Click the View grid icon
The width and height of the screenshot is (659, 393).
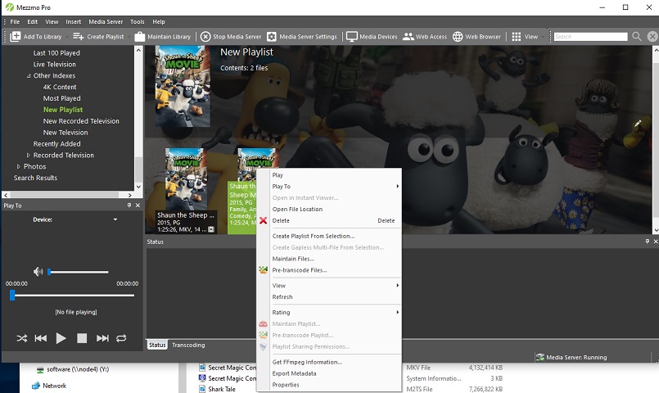point(516,37)
